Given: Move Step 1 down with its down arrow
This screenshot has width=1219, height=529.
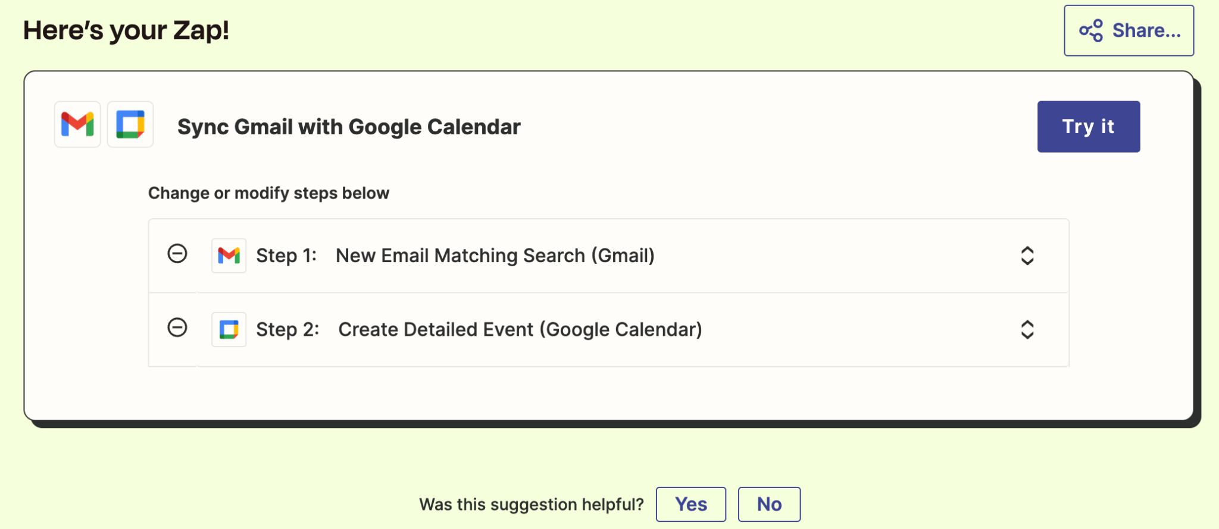Looking at the screenshot, I should click(1028, 262).
